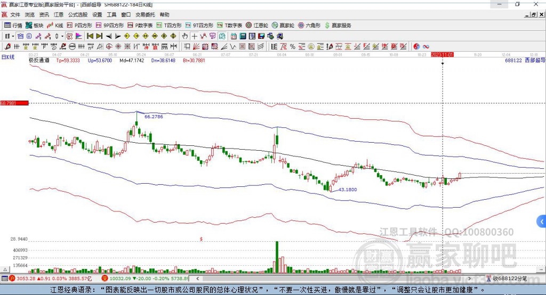This screenshot has height=295, width=546.
Task: Switch to the K线 chart button
Action: coord(55,26)
